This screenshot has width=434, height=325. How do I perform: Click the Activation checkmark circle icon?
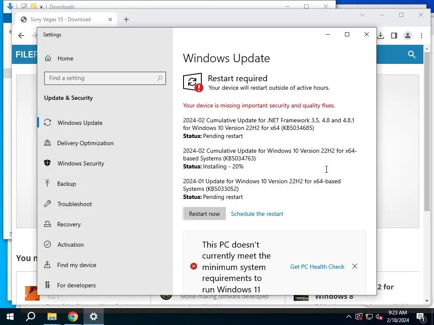pyautogui.click(x=47, y=244)
